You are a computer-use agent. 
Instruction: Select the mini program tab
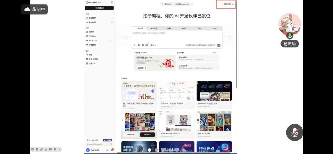(x=169, y=28)
